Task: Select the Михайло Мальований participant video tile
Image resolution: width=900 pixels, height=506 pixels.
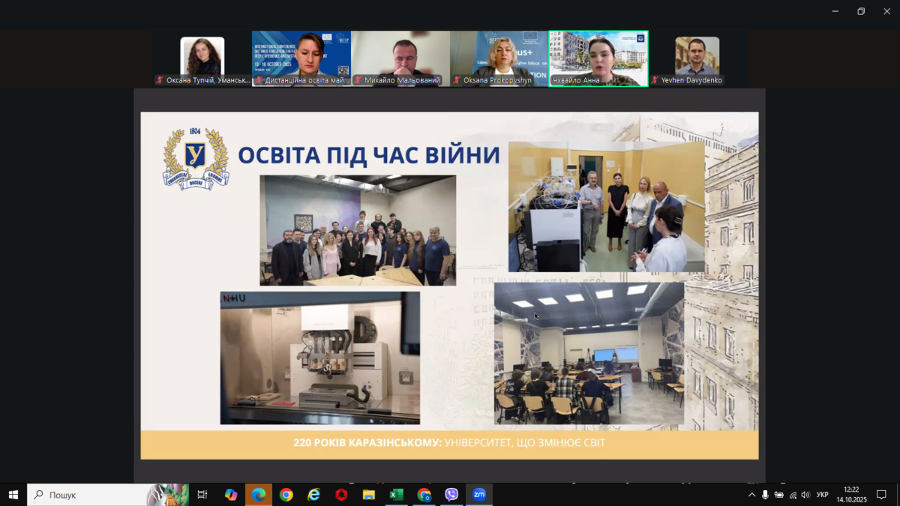Action: point(401,58)
